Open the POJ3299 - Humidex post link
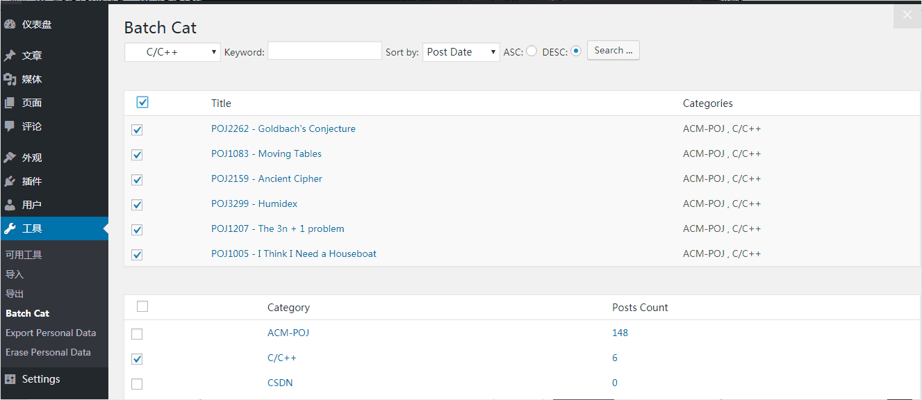The image size is (922, 400). [x=254, y=203]
